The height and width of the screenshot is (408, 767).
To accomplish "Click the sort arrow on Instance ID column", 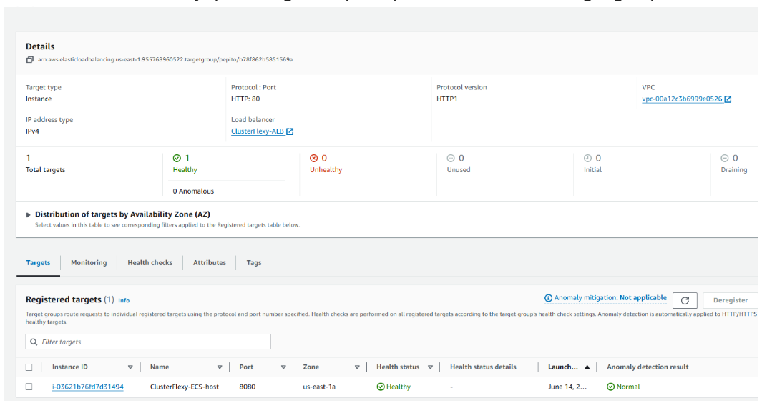I will pyautogui.click(x=130, y=367).
